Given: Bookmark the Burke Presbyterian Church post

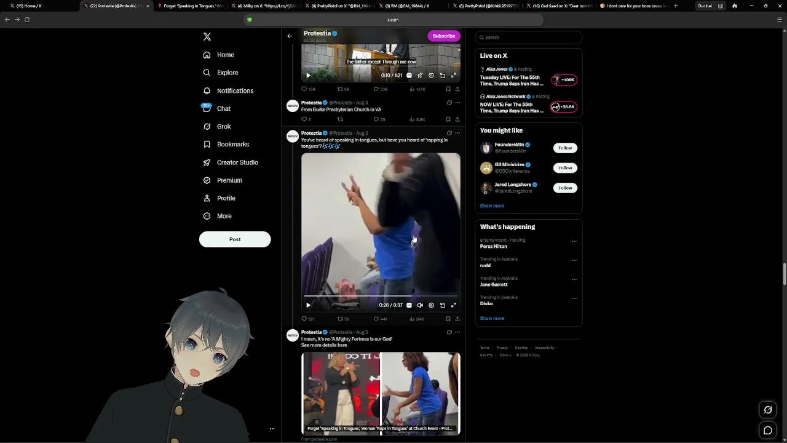Looking at the screenshot, I should 448,119.
